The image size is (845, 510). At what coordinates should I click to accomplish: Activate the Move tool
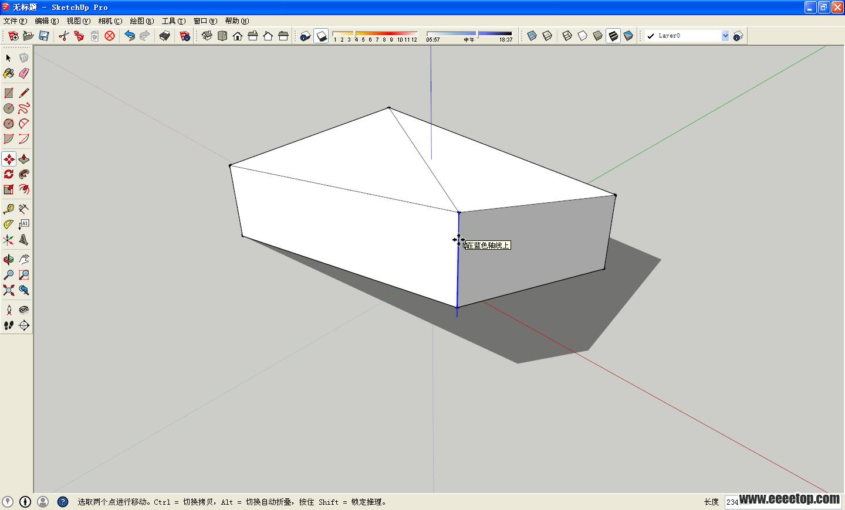point(9,159)
